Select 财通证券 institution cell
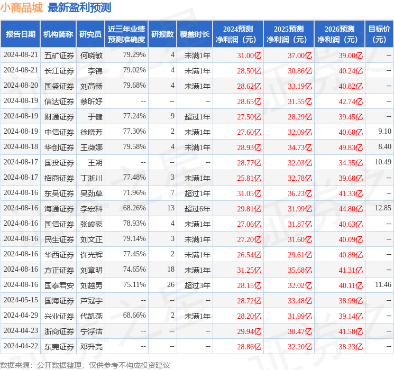The width and height of the screenshot is (394, 370). point(59,117)
